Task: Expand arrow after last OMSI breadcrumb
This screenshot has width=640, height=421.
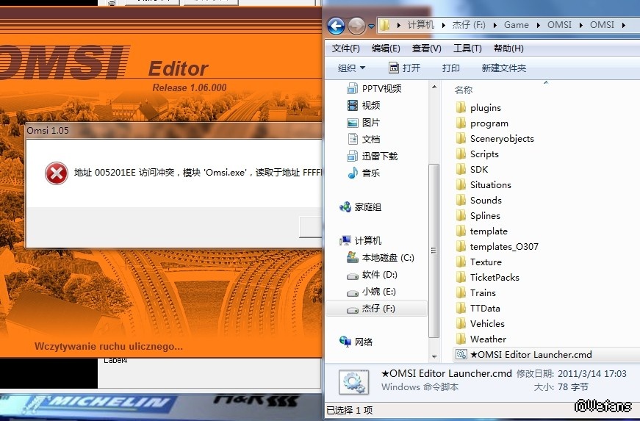Action: click(x=624, y=25)
